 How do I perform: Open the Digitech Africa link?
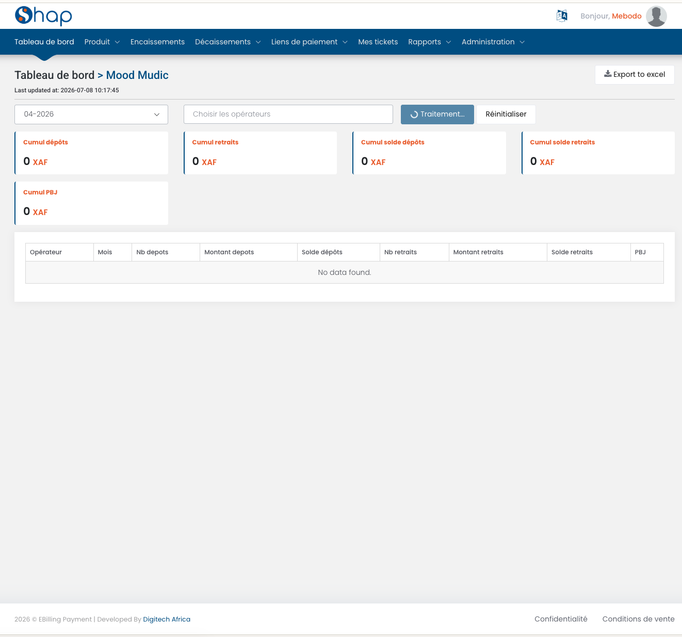tap(167, 619)
